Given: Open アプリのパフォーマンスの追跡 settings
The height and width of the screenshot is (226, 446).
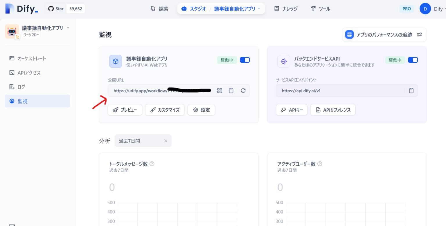Looking at the screenshot, I should click(384, 34).
